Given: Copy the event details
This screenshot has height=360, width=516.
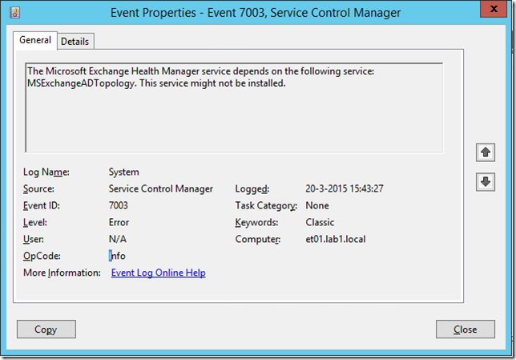Looking at the screenshot, I should click(46, 329).
